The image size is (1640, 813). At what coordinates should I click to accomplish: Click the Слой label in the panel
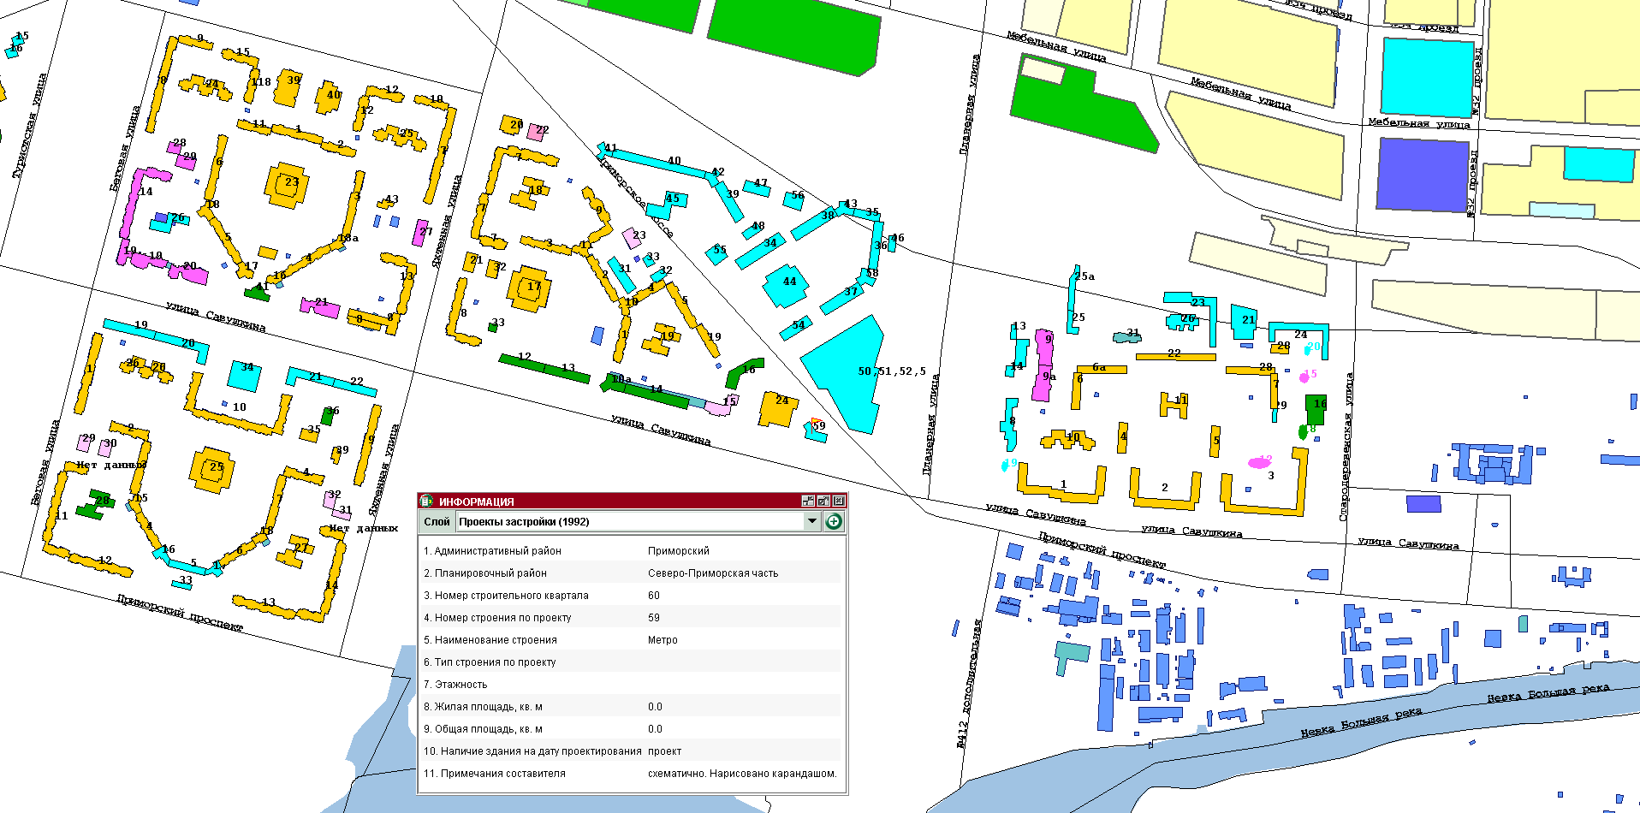click(x=437, y=521)
